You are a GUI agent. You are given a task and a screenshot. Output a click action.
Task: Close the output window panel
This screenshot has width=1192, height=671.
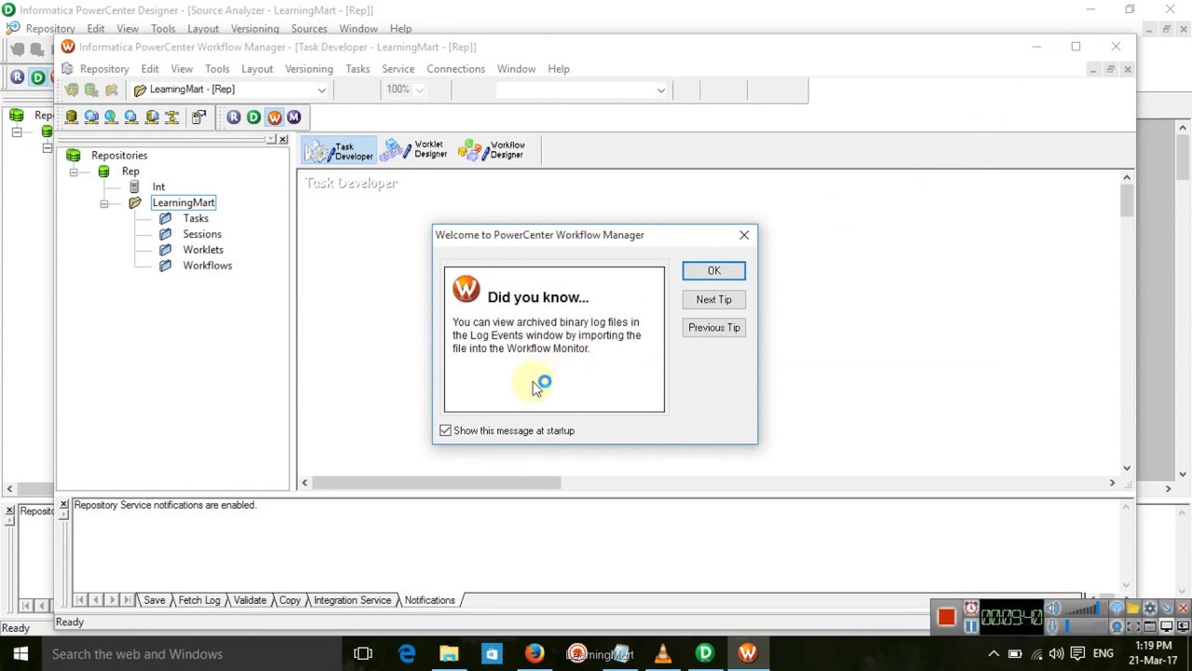tap(63, 505)
